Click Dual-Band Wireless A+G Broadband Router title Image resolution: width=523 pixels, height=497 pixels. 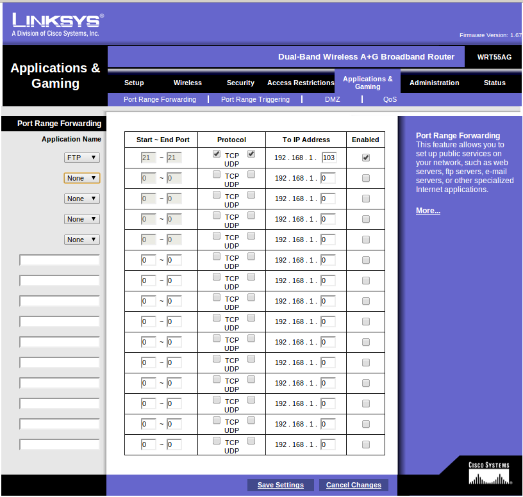coord(366,56)
